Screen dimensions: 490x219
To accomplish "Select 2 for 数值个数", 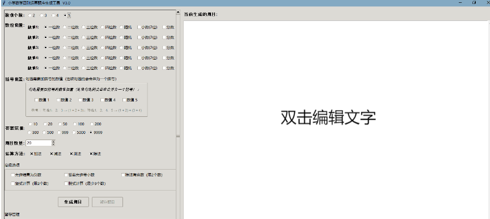I will click(x=29, y=15).
